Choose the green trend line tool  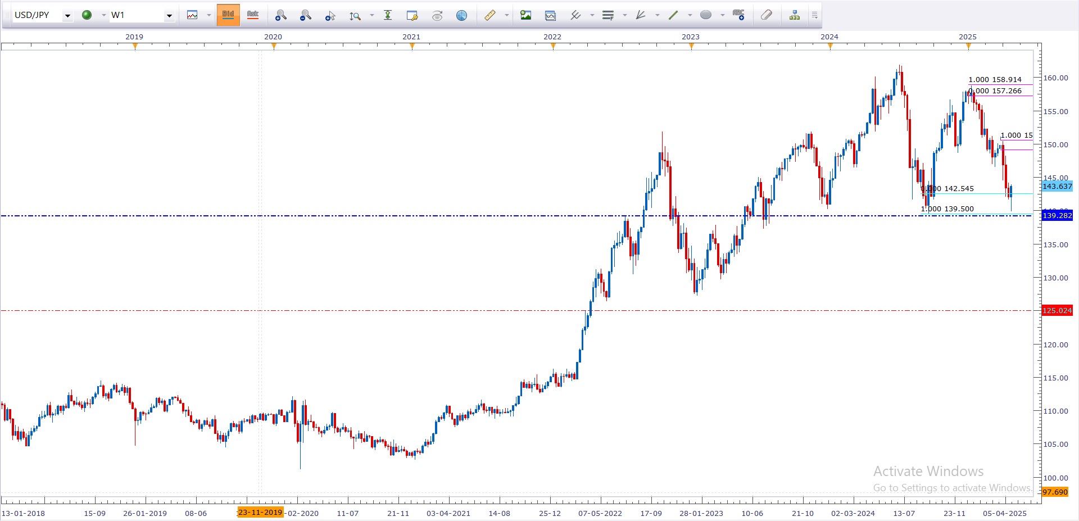click(x=673, y=16)
